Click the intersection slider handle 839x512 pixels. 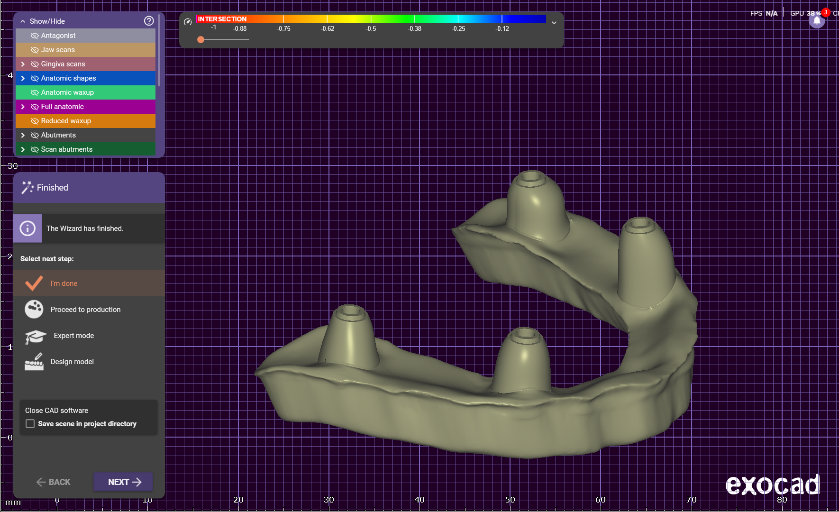tap(201, 40)
